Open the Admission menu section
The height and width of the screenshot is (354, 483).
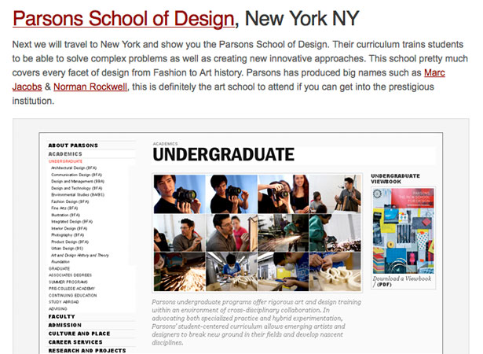click(x=65, y=325)
